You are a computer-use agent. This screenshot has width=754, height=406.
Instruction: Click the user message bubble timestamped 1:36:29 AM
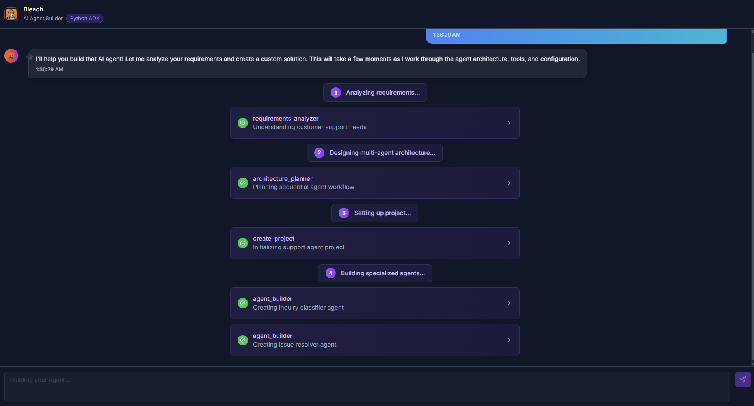576,36
